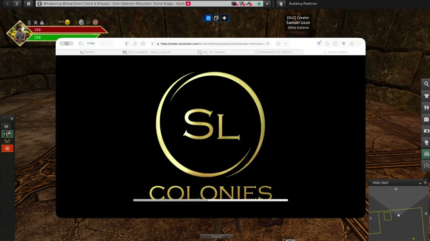Image resolution: width=430 pixels, height=241 pixels.
Task: Open the 5 Tabs group menu
Action: (x=91, y=44)
